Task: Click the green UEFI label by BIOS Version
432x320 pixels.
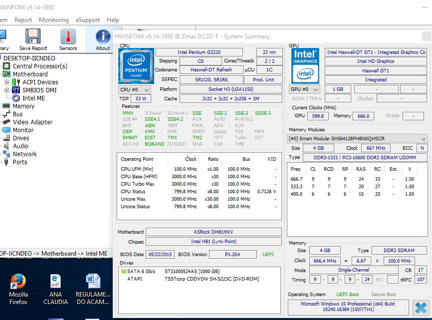Action: click(x=268, y=255)
